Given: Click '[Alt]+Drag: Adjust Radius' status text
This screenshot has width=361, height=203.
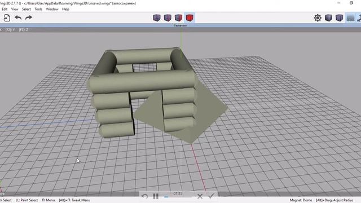Looking at the screenshot, I should point(334,200).
